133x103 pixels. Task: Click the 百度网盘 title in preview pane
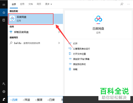98,29
